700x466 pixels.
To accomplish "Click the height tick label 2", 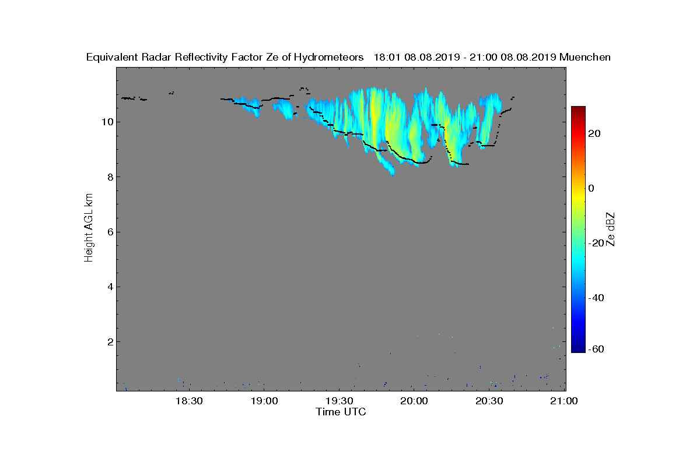I will (109, 341).
